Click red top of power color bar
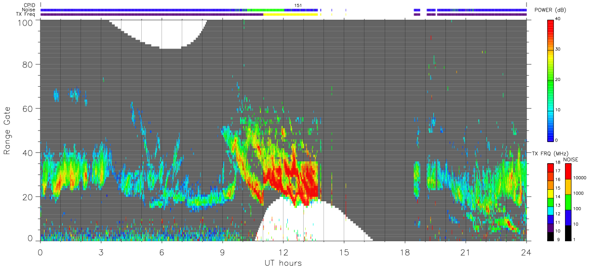The image size is (592, 273). click(551, 26)
